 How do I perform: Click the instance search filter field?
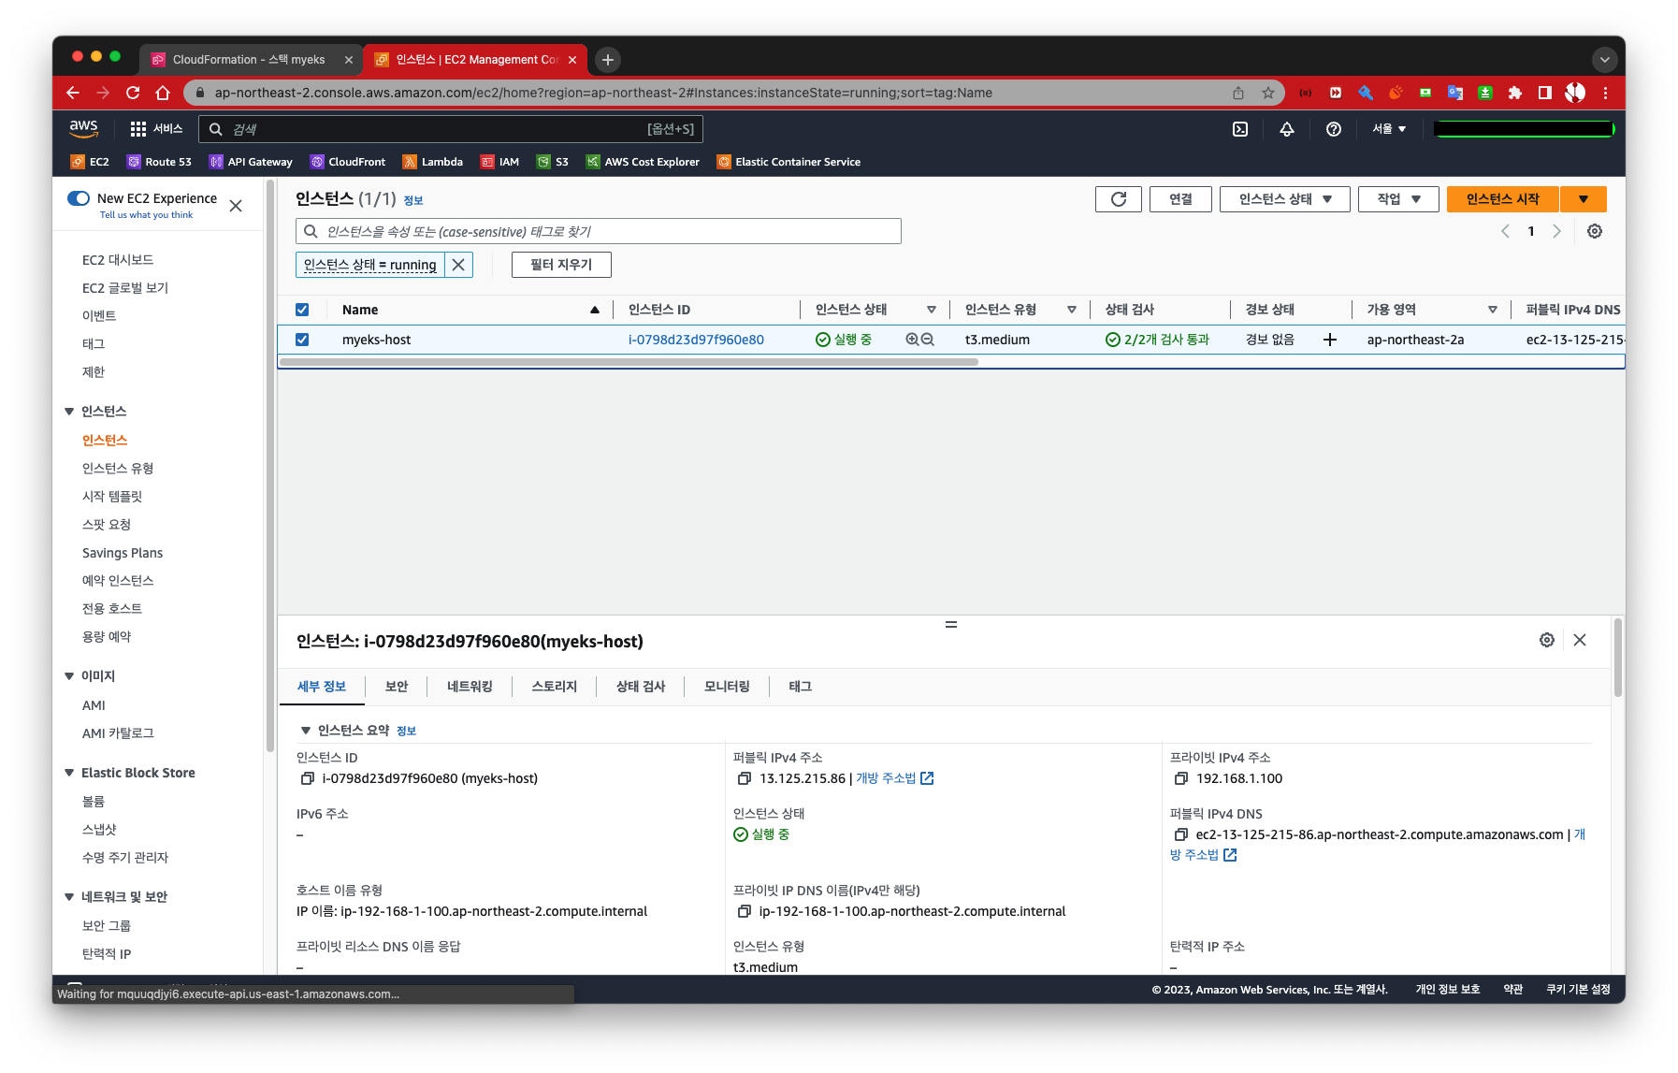[599, 231]
